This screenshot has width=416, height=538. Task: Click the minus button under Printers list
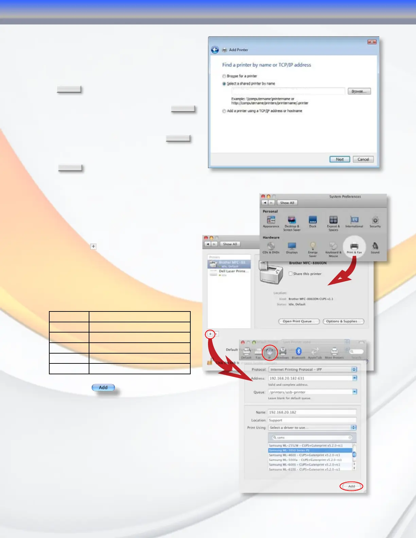pyautogui.click(x=216, y=334)
